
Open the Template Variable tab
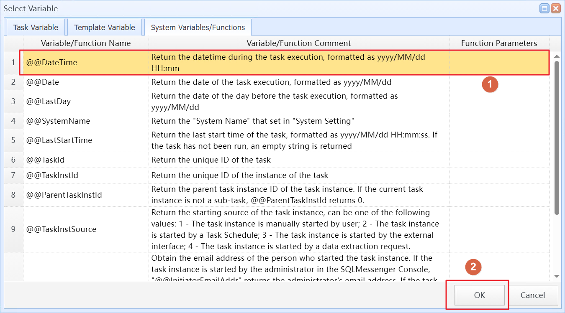[105, 28]
